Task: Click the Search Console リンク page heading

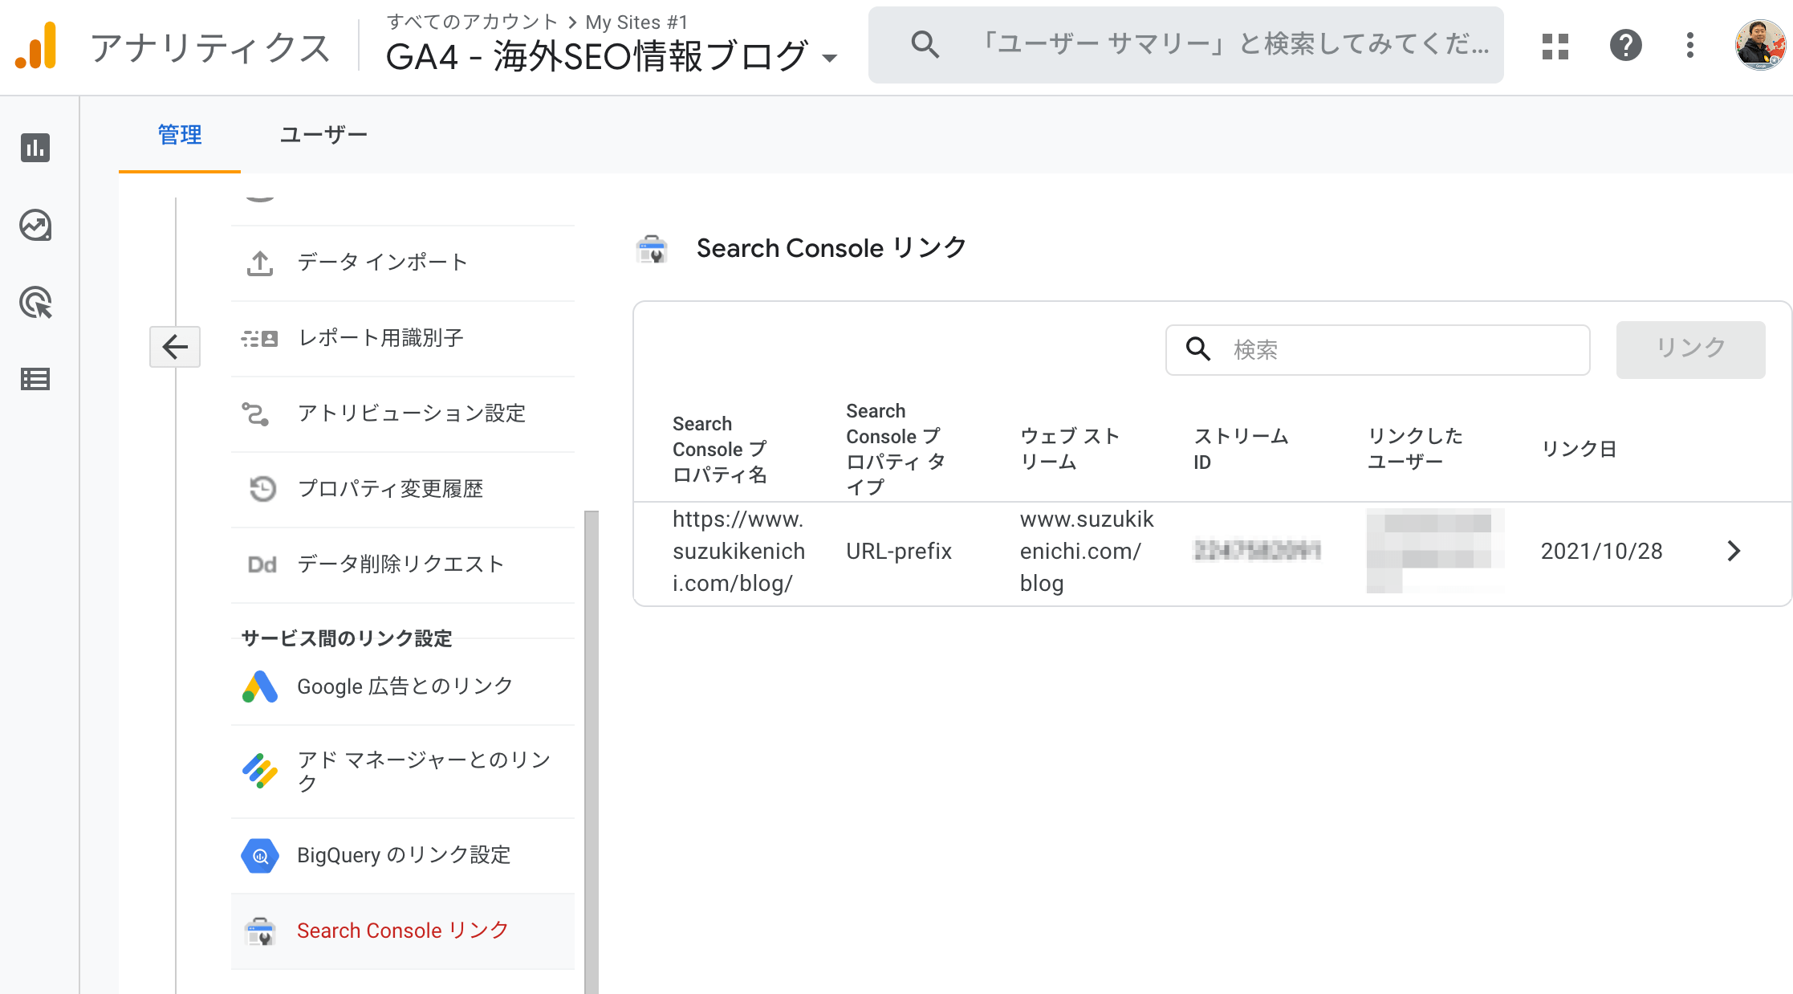Action: [831, 249]
